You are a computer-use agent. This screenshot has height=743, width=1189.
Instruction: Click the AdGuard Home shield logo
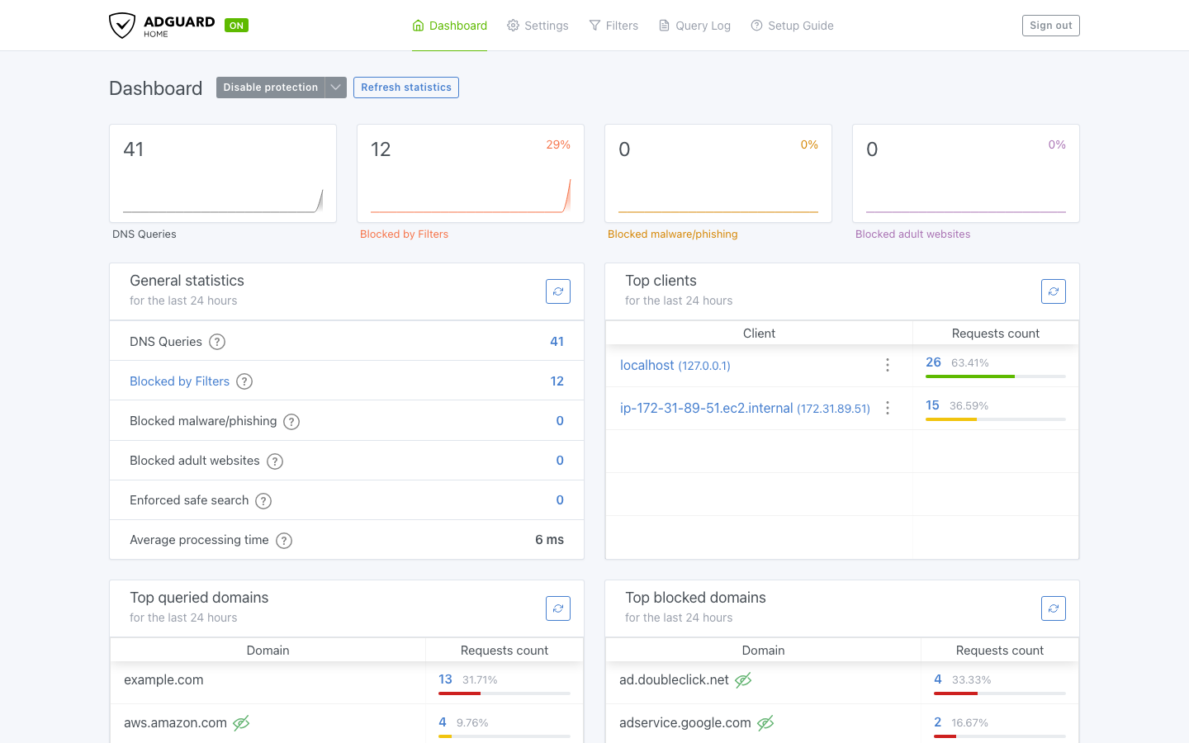tap(122, 26)
